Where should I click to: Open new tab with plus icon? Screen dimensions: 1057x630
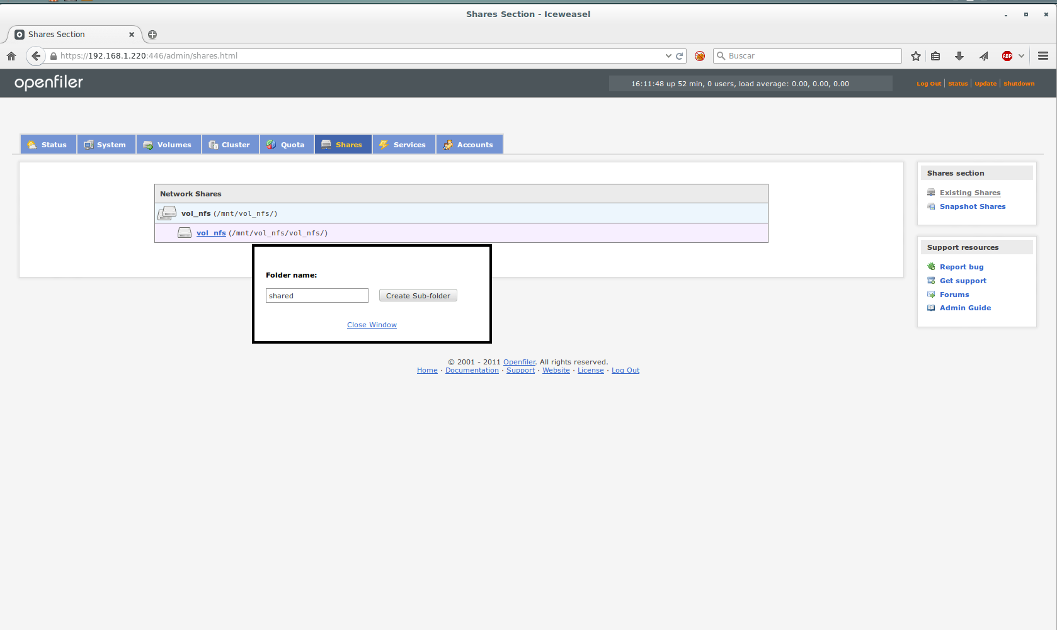tap(152, 35)
